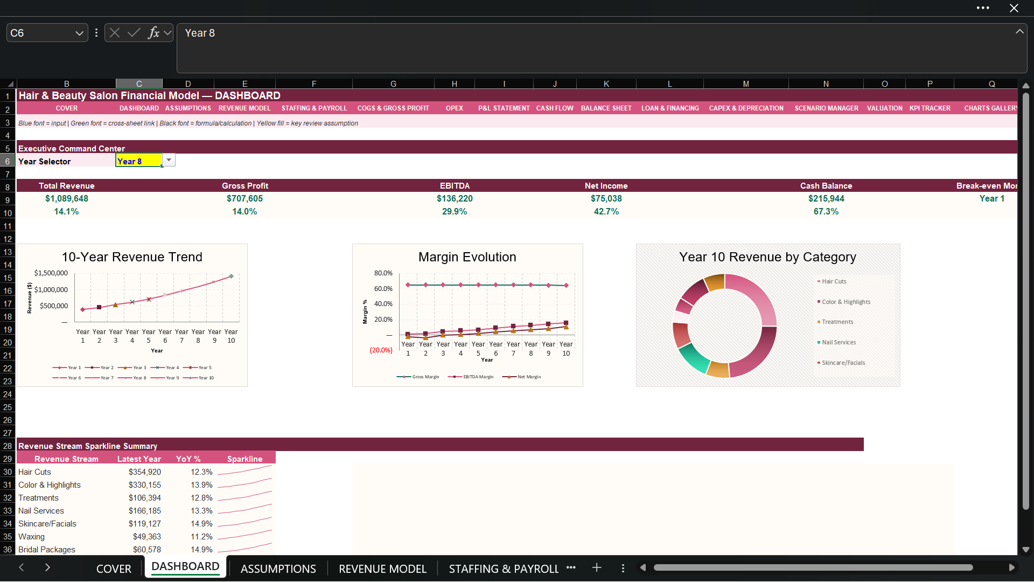Open the Year Selector dropdown arrow
Image resolution: width=1034 pixels, height=582 pixels.
pos(169,160)
